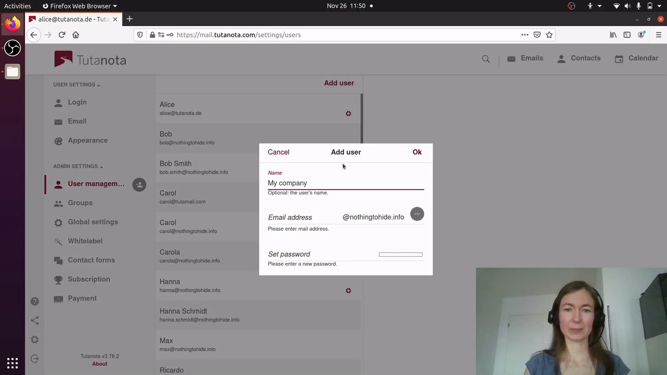Open Global settings

click(x=93, y=222)
